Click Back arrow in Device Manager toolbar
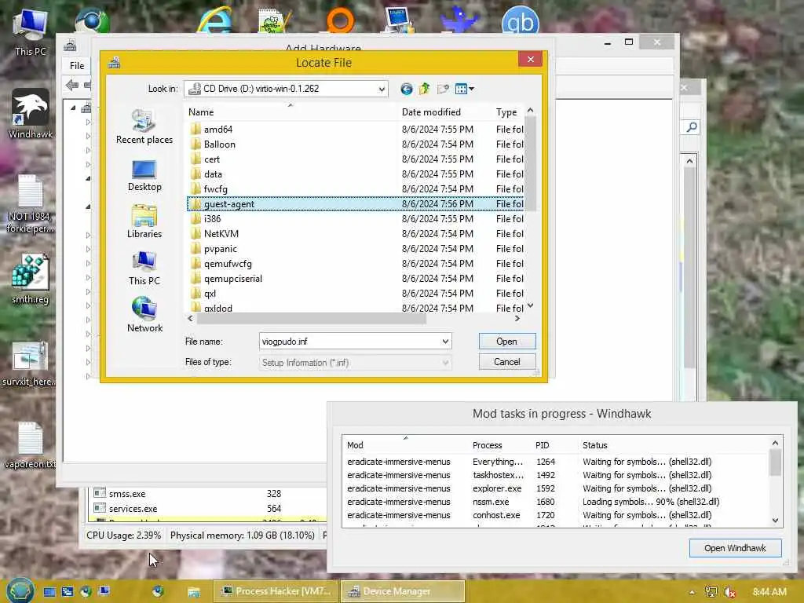Viewport: 804px width, 603px height. (71, 85)
